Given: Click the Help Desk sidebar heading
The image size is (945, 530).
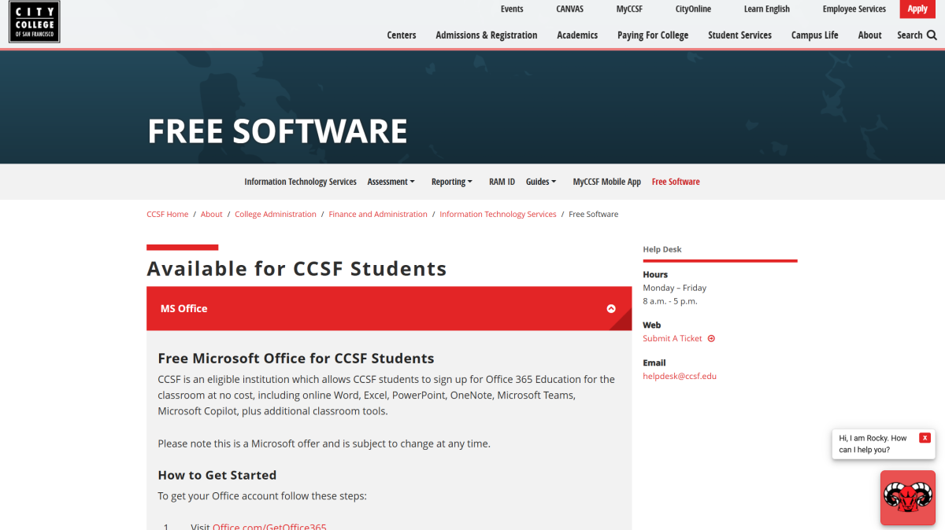Looking at the screenshot, I should pos(662,249).
